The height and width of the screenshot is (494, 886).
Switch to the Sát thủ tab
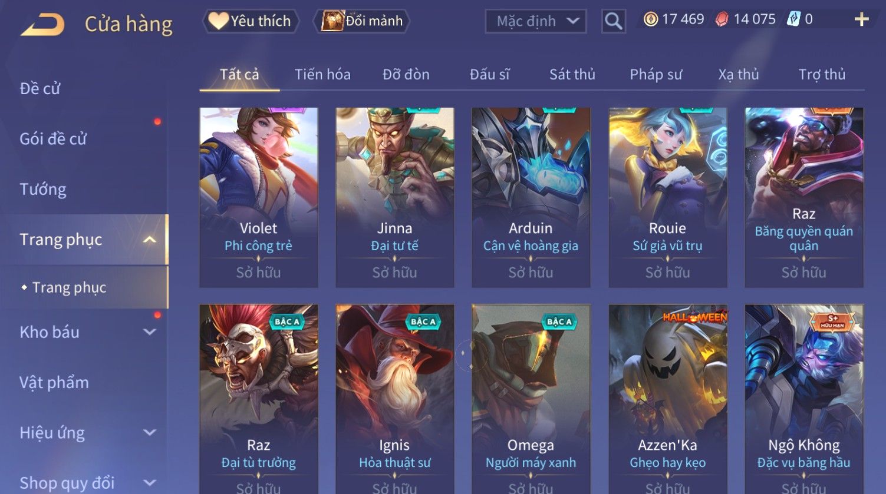click(572, 74)
